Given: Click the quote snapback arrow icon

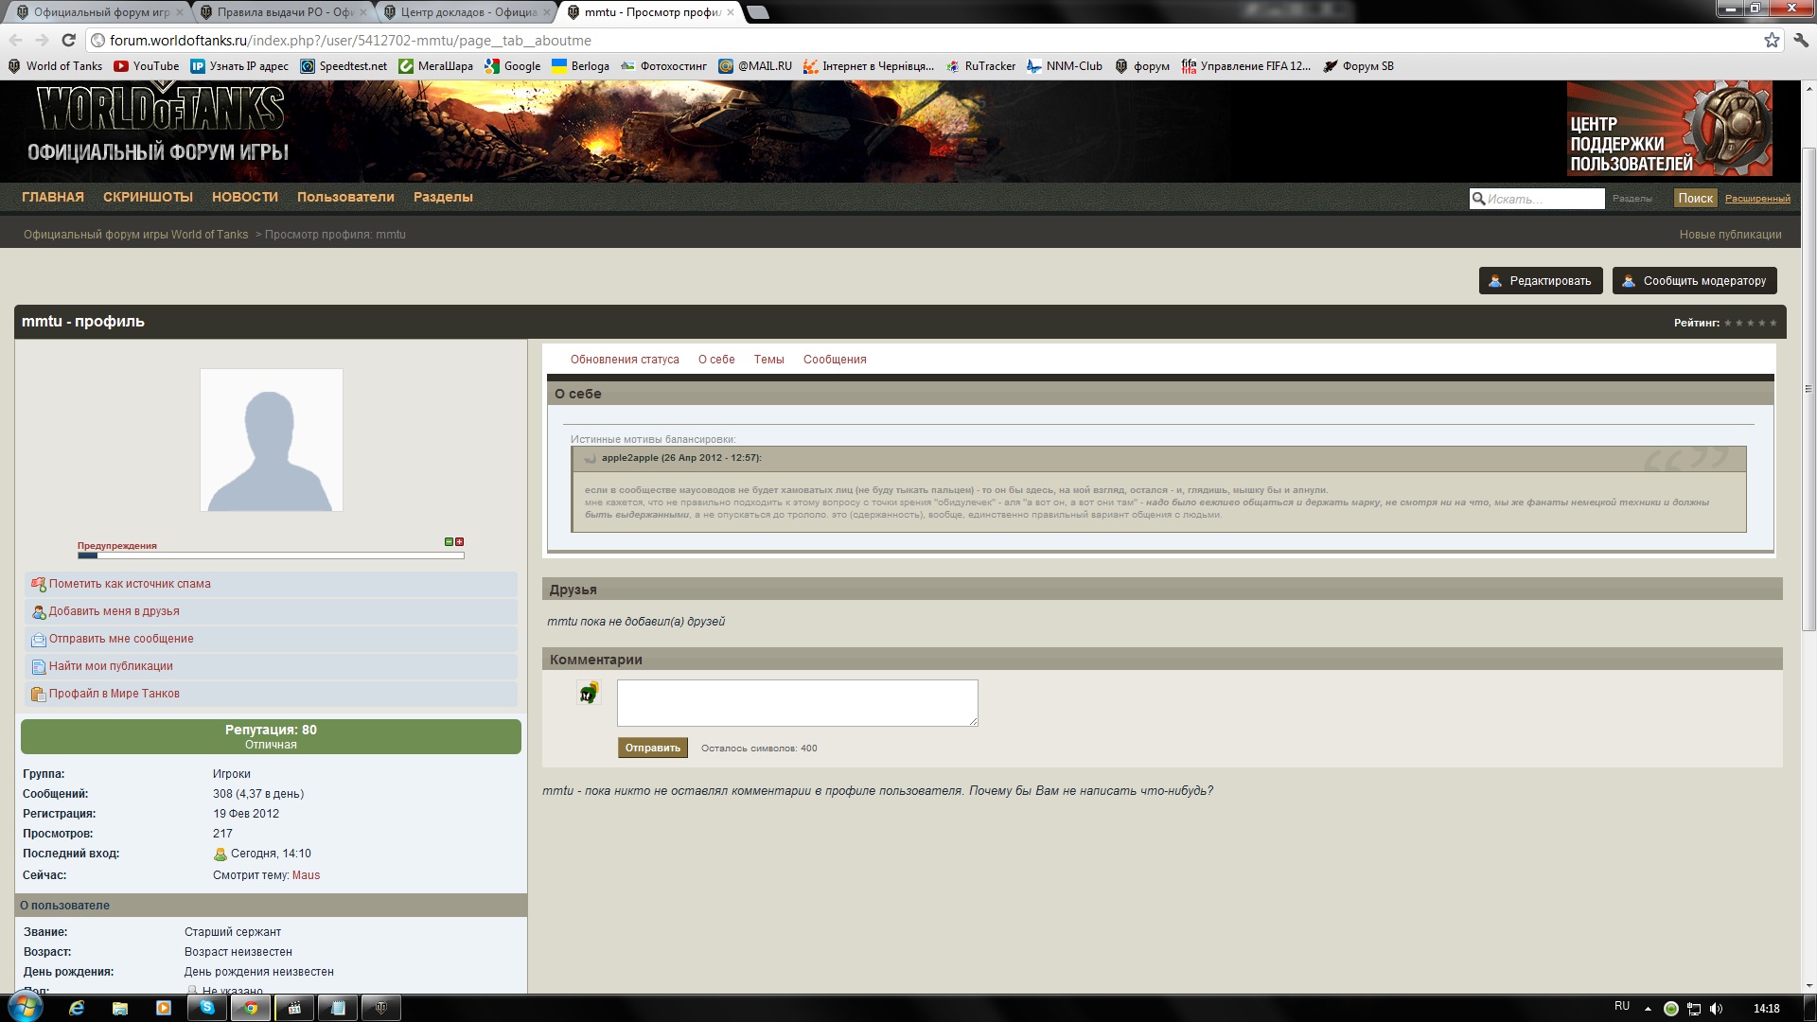Looking at the screenshot, I should click(591, 458).
